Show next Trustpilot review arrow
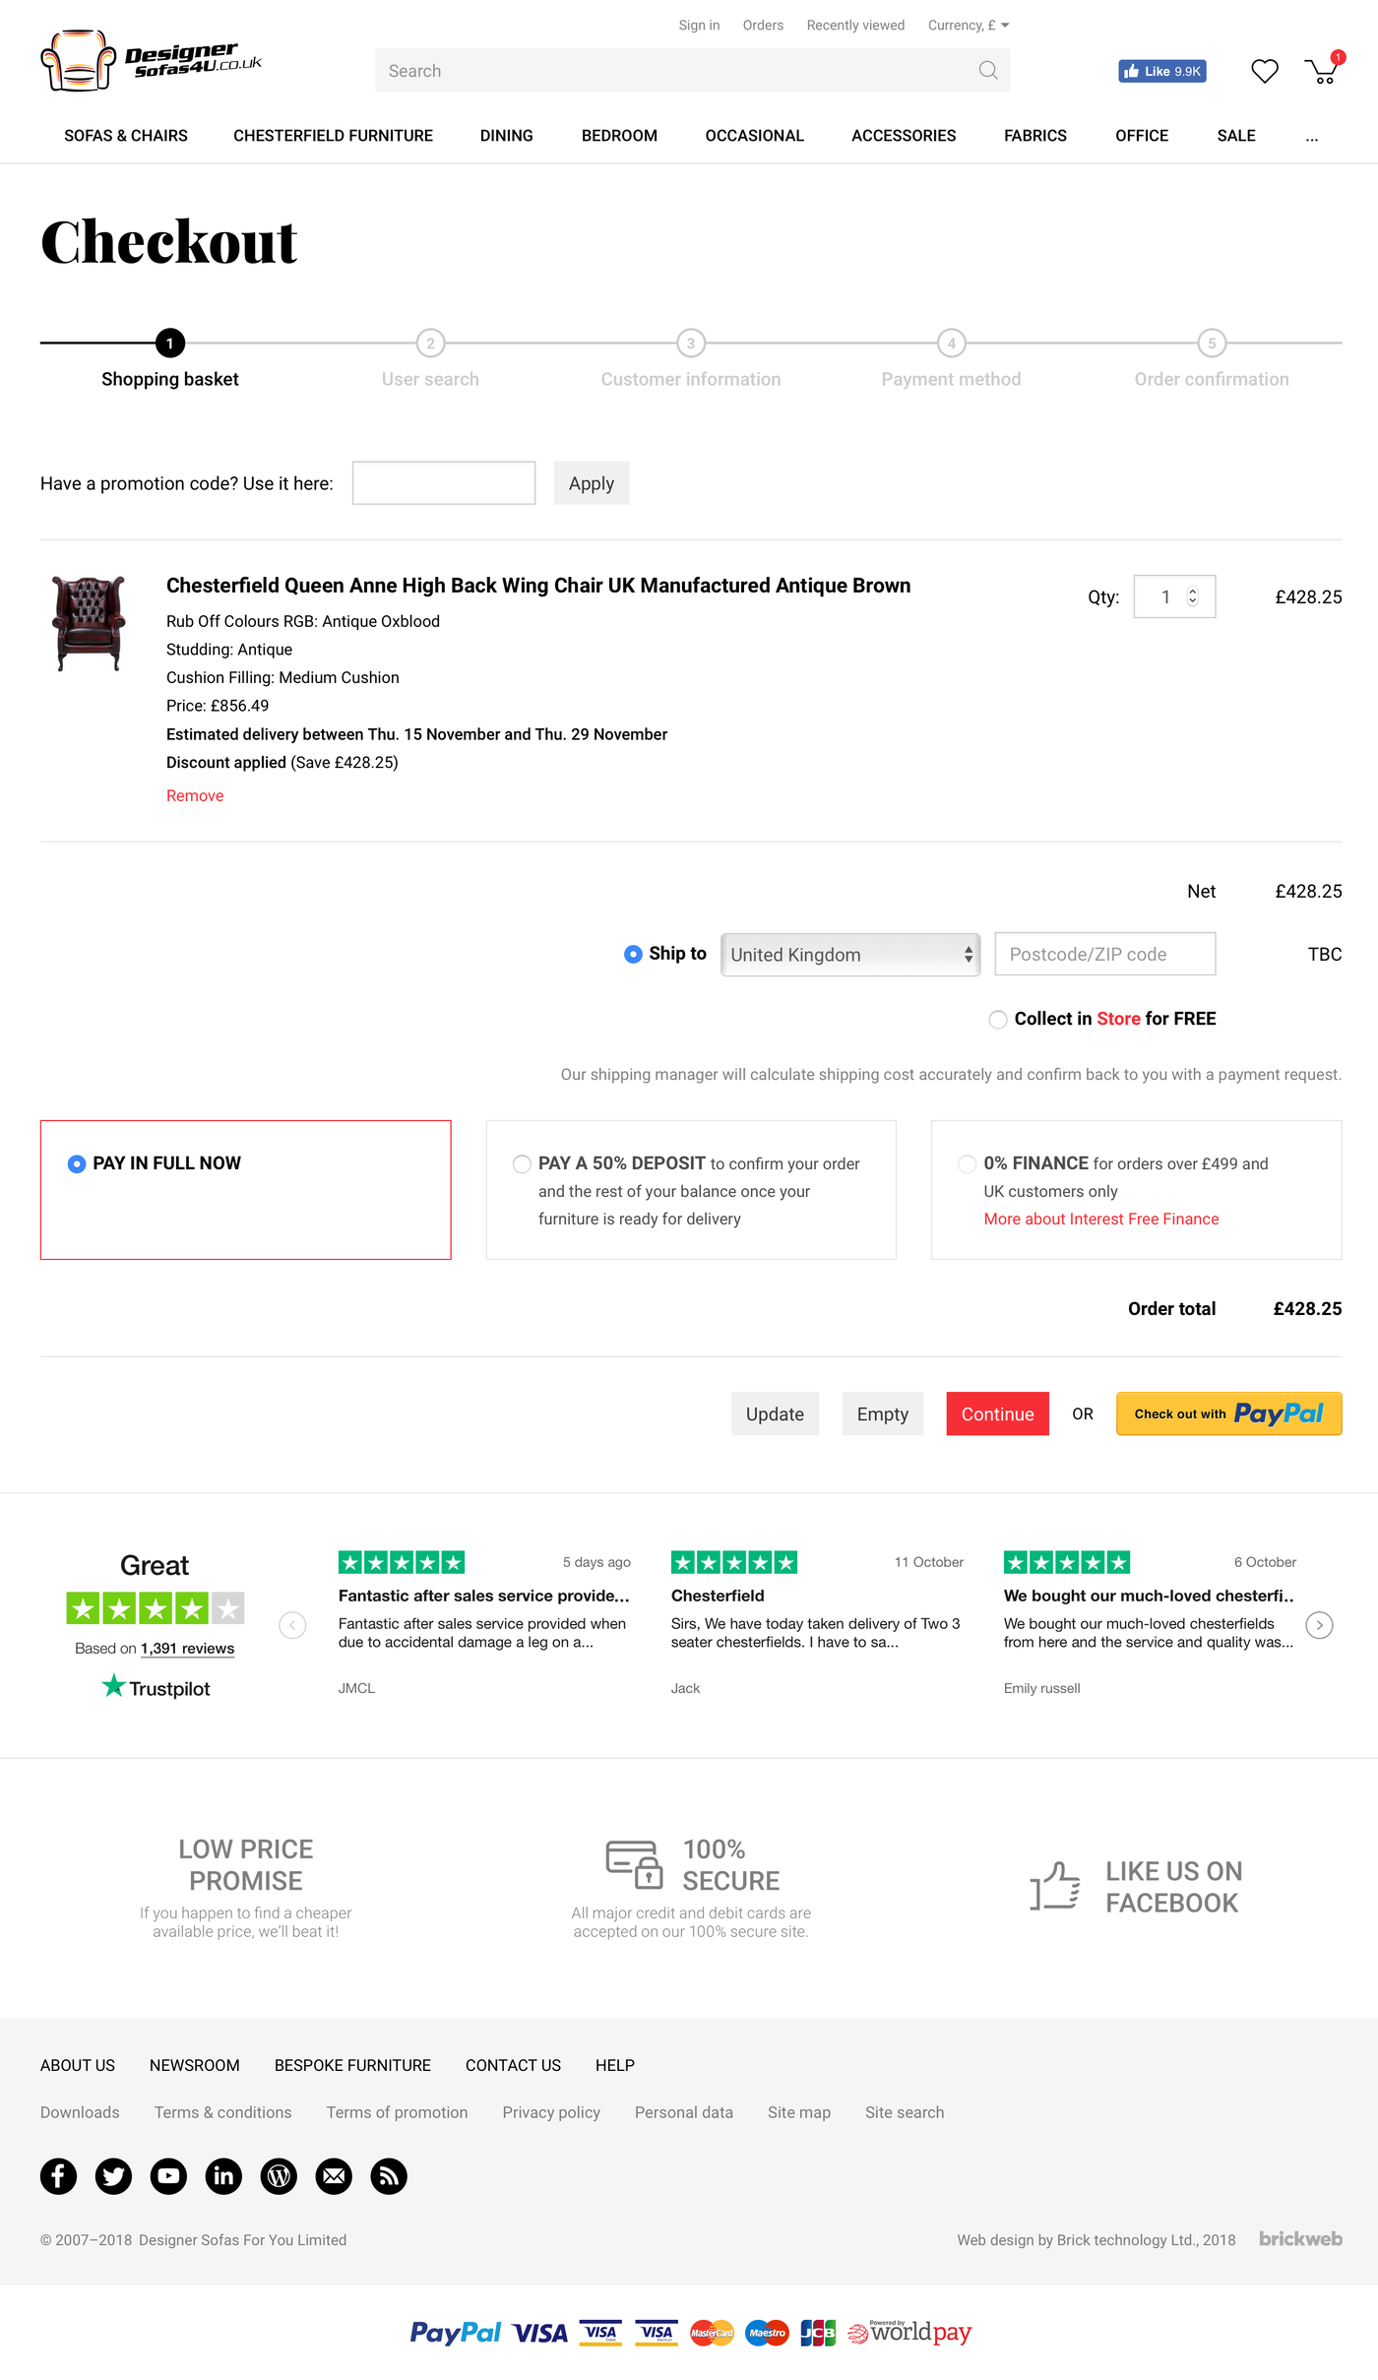 pos(1319,1625)
